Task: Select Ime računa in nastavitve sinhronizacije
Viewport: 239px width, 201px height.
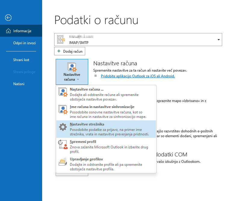Action: pos(102,107)
